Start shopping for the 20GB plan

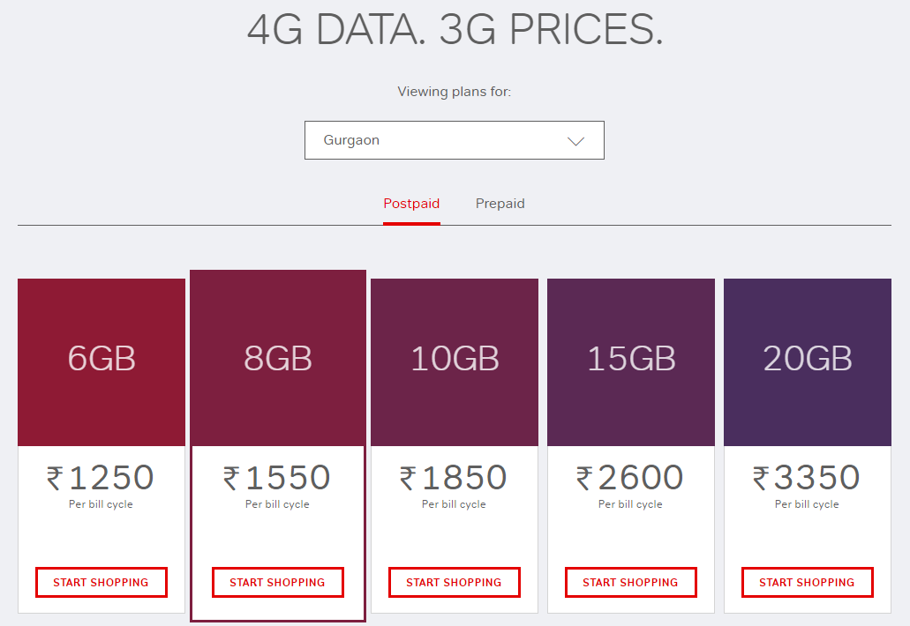click(x=808, y=582)
